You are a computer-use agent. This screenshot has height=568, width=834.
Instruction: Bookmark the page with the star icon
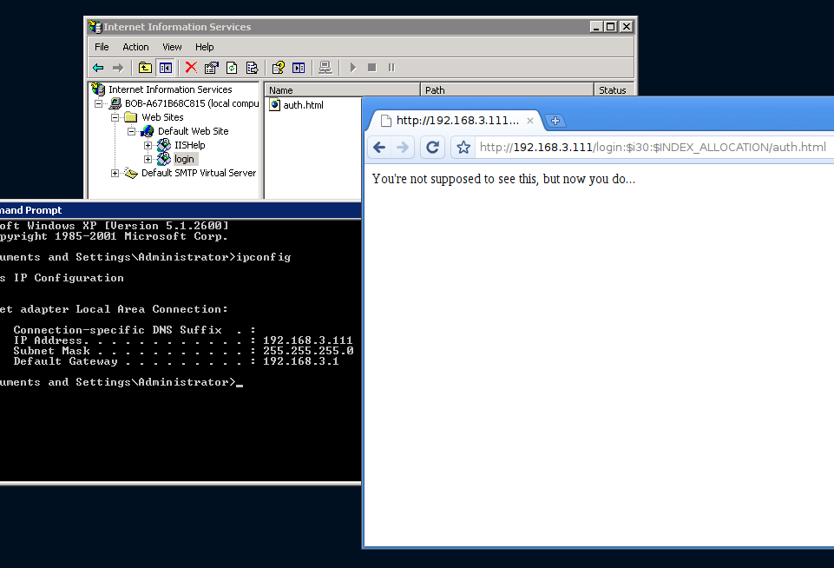tap(463, 147)
